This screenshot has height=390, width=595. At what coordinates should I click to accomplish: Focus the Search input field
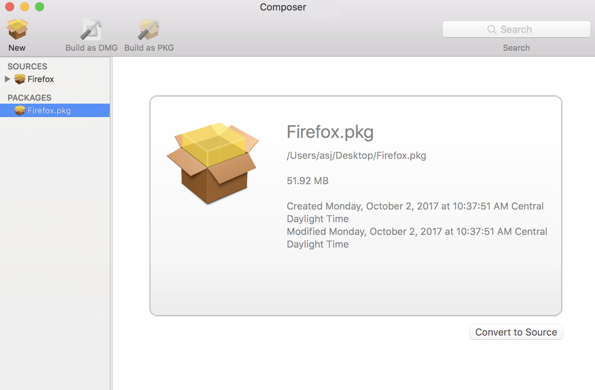(x=516, y=29)
